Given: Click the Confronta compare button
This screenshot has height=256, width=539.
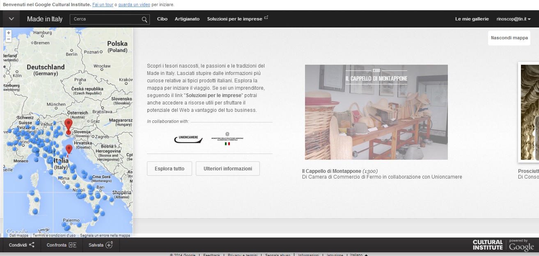Looking at the screenshot, I should 62,245.
